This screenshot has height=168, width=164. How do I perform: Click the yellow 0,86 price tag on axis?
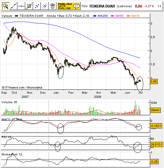pyautogui.click(x=154, y=82)
